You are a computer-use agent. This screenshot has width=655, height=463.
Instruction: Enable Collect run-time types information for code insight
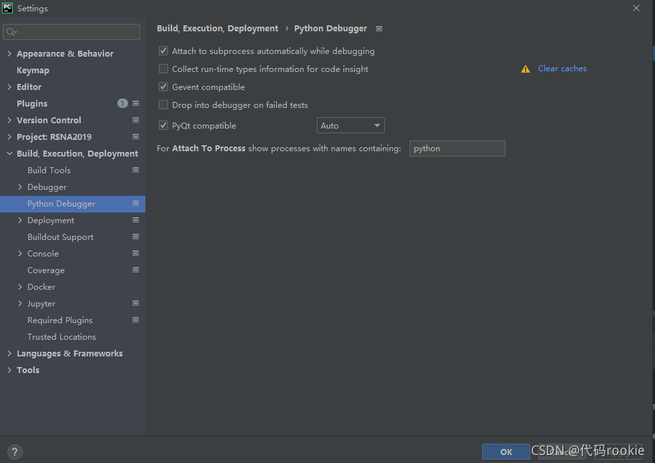163,69
